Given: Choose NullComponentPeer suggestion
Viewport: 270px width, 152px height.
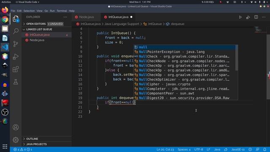Looking at the screenshot, I should 185,93.
